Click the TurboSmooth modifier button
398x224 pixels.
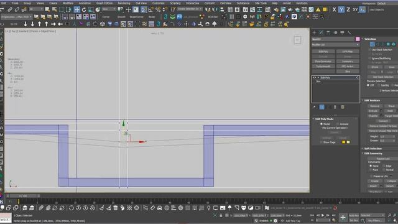pyautogui.click(x=323, y=67)
